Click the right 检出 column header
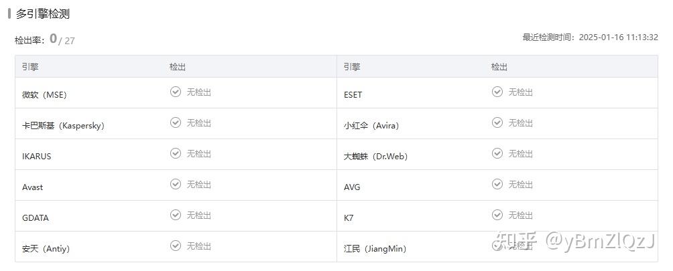The width and height of the screenshot is (673, 271). click(499, 67)
